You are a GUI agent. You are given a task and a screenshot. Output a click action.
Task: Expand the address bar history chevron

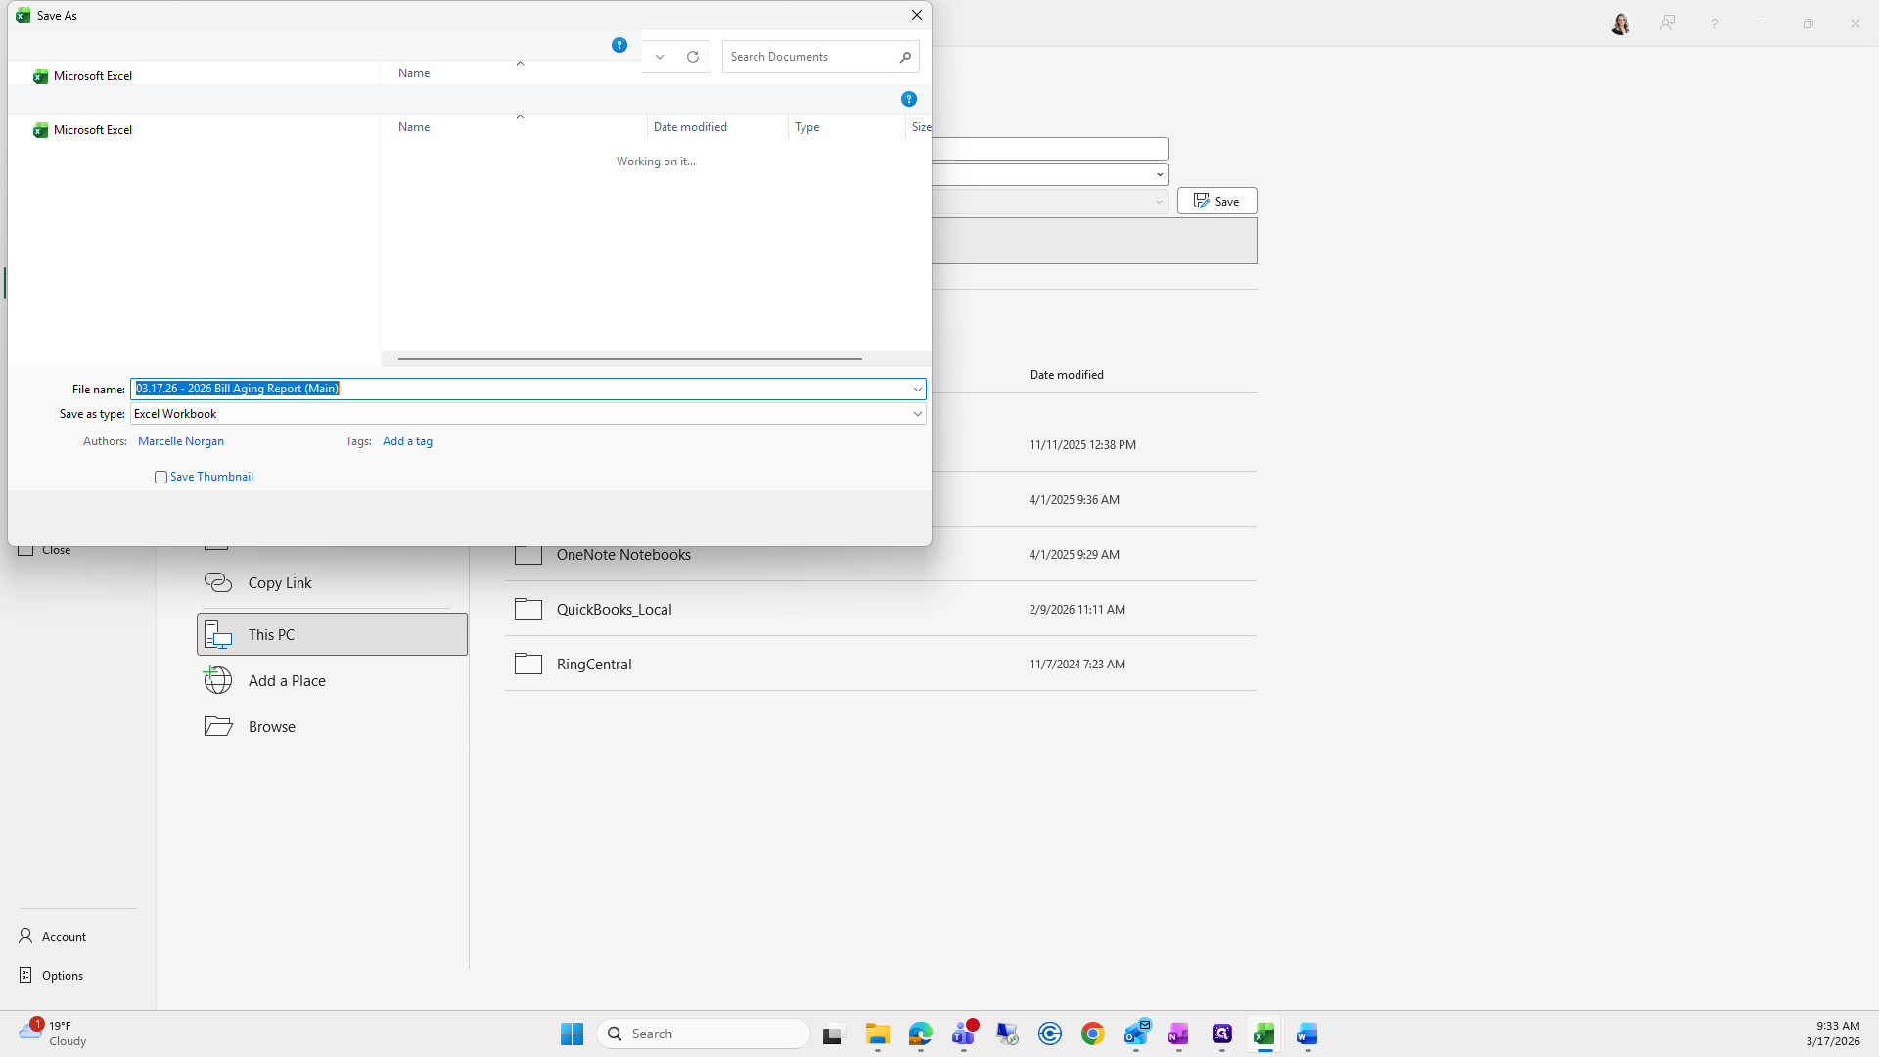660,57
